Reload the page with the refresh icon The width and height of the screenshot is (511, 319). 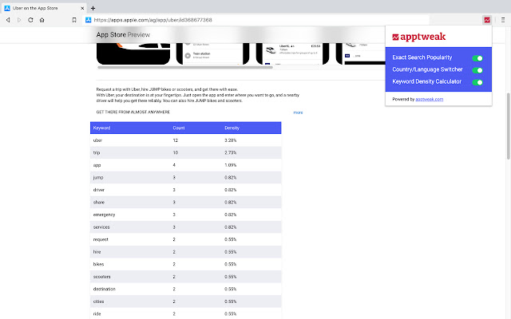click(30, 20)
